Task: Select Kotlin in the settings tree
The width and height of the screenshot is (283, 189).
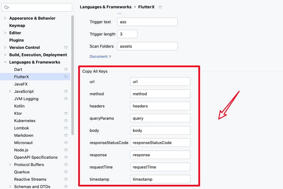Action: [19, 106]
